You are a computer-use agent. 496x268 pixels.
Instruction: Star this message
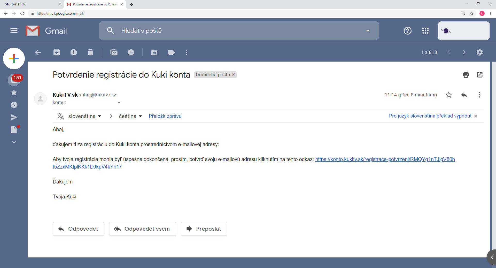449,95
